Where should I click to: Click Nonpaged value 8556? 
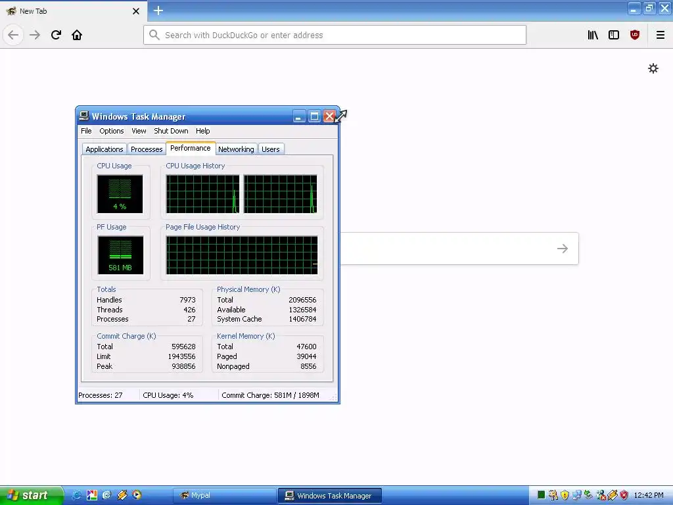(x=308, y=366)
